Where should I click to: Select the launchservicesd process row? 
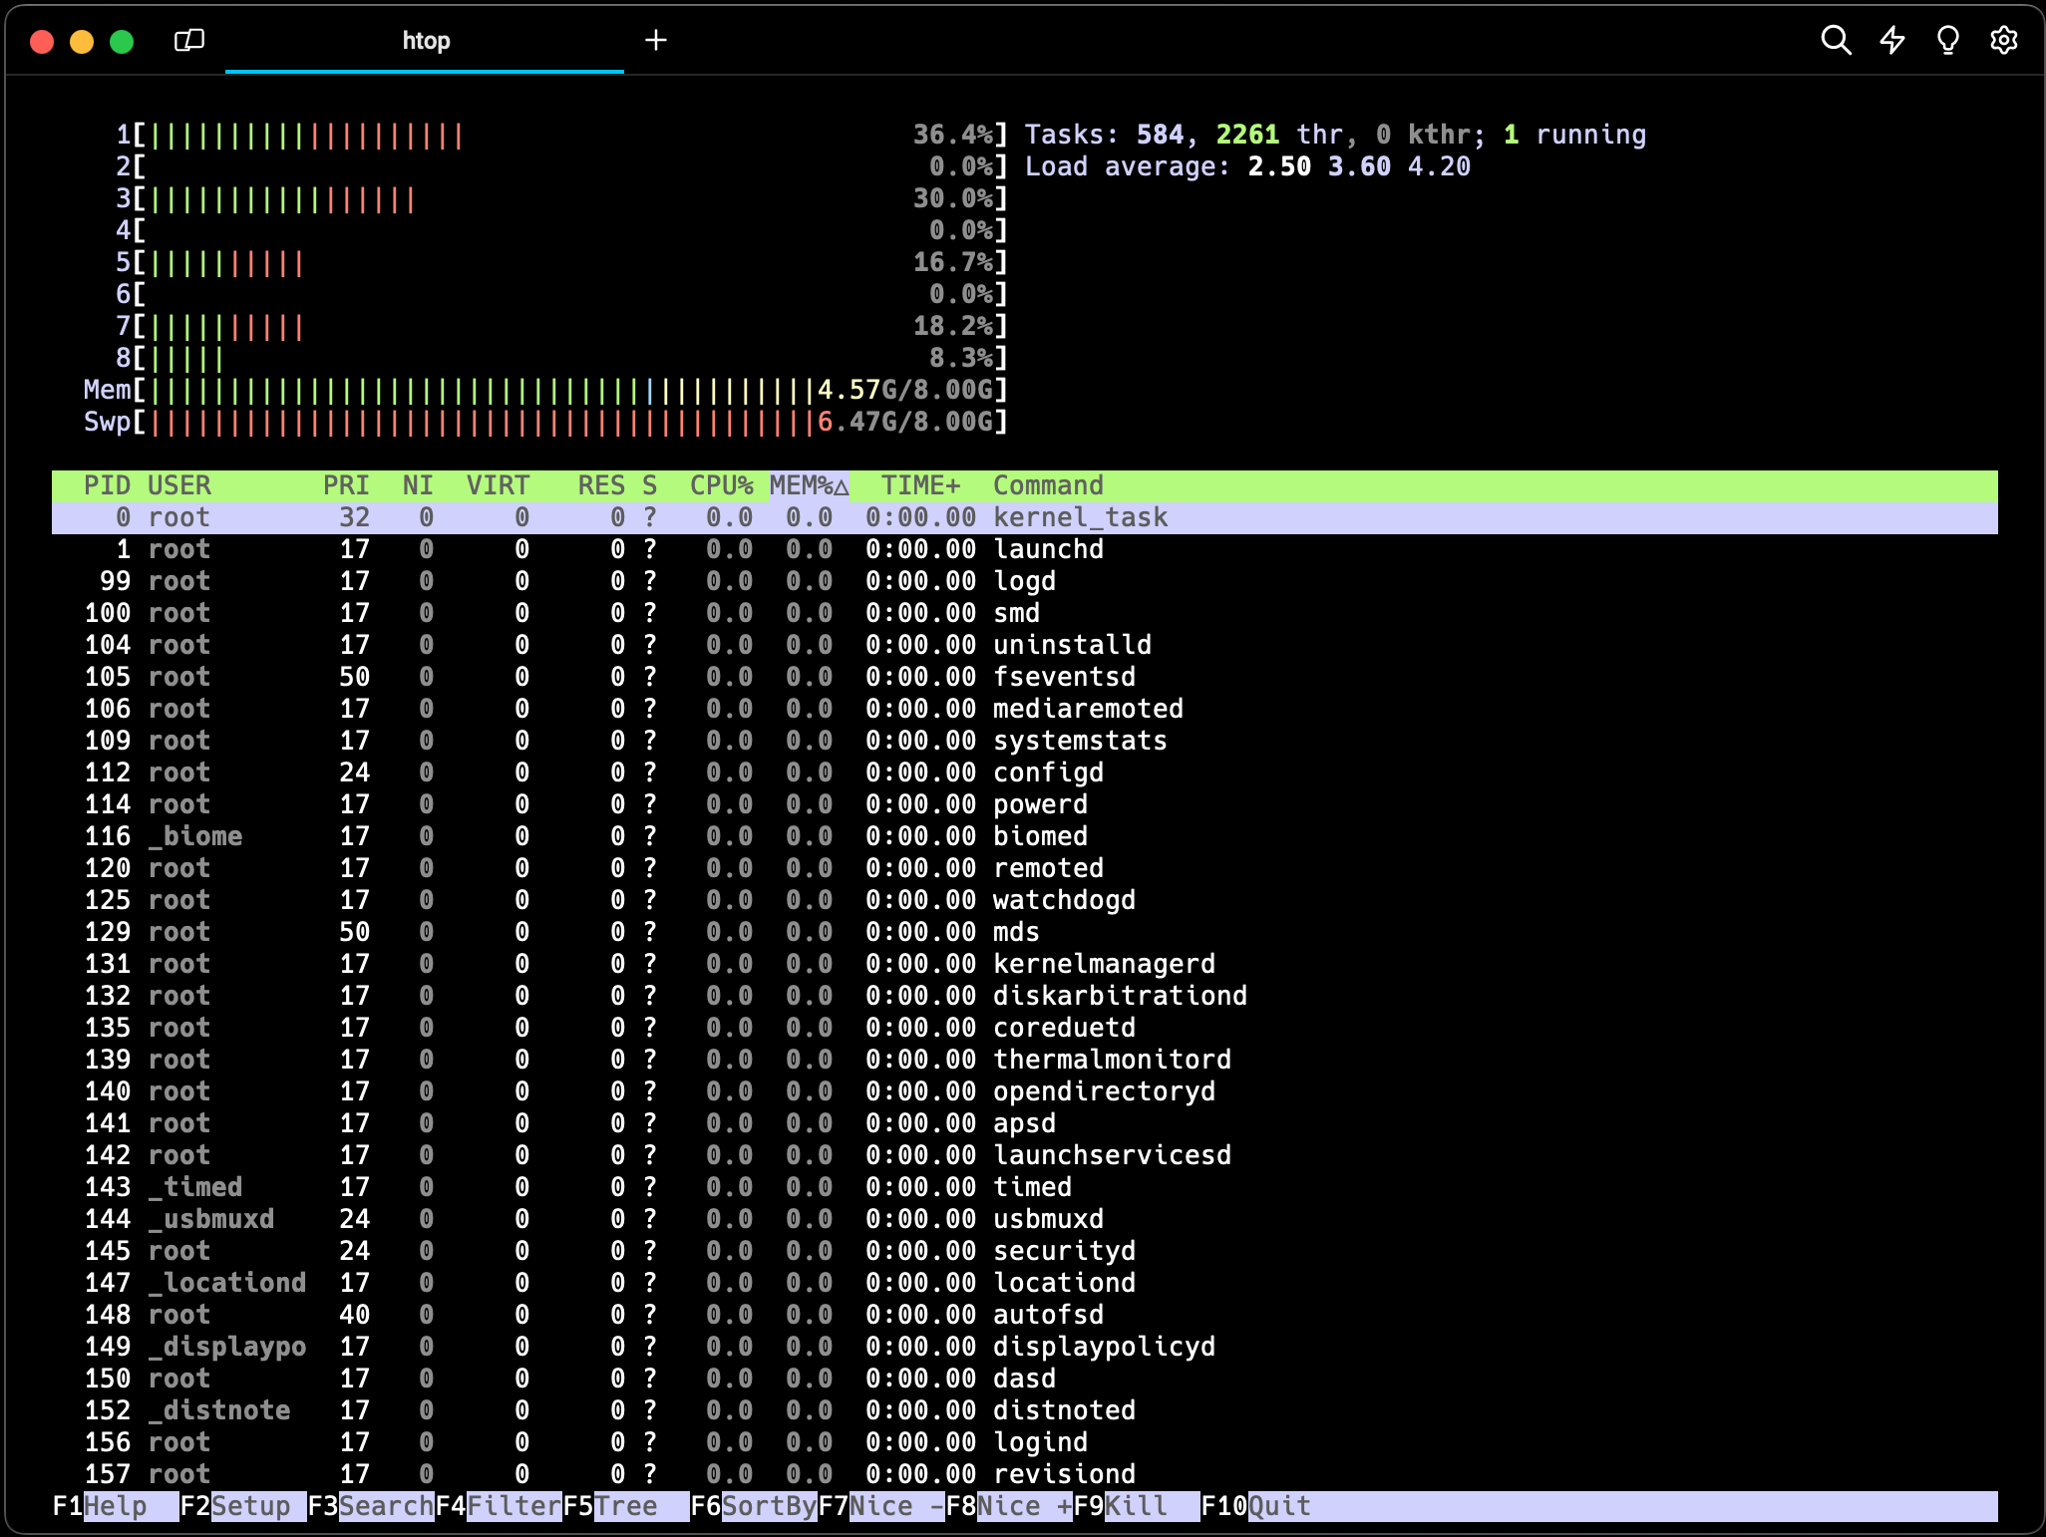(1025, 1155)
